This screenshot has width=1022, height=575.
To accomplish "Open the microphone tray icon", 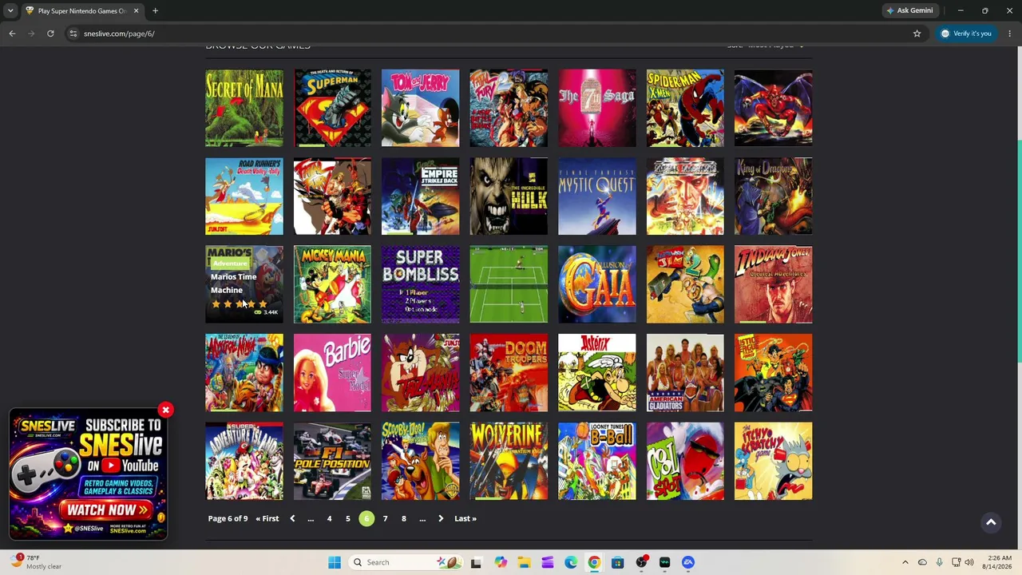I will click(939, 562).
